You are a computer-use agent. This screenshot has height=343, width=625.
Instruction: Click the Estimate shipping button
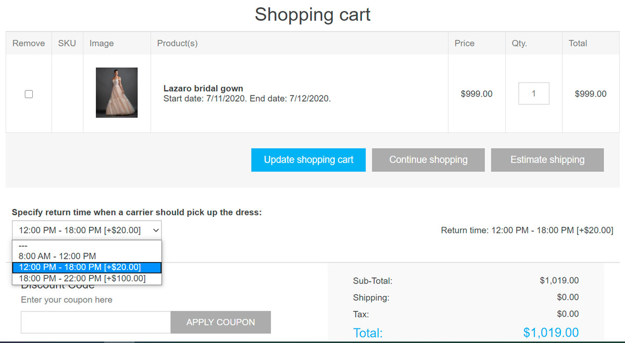(547, 160)
